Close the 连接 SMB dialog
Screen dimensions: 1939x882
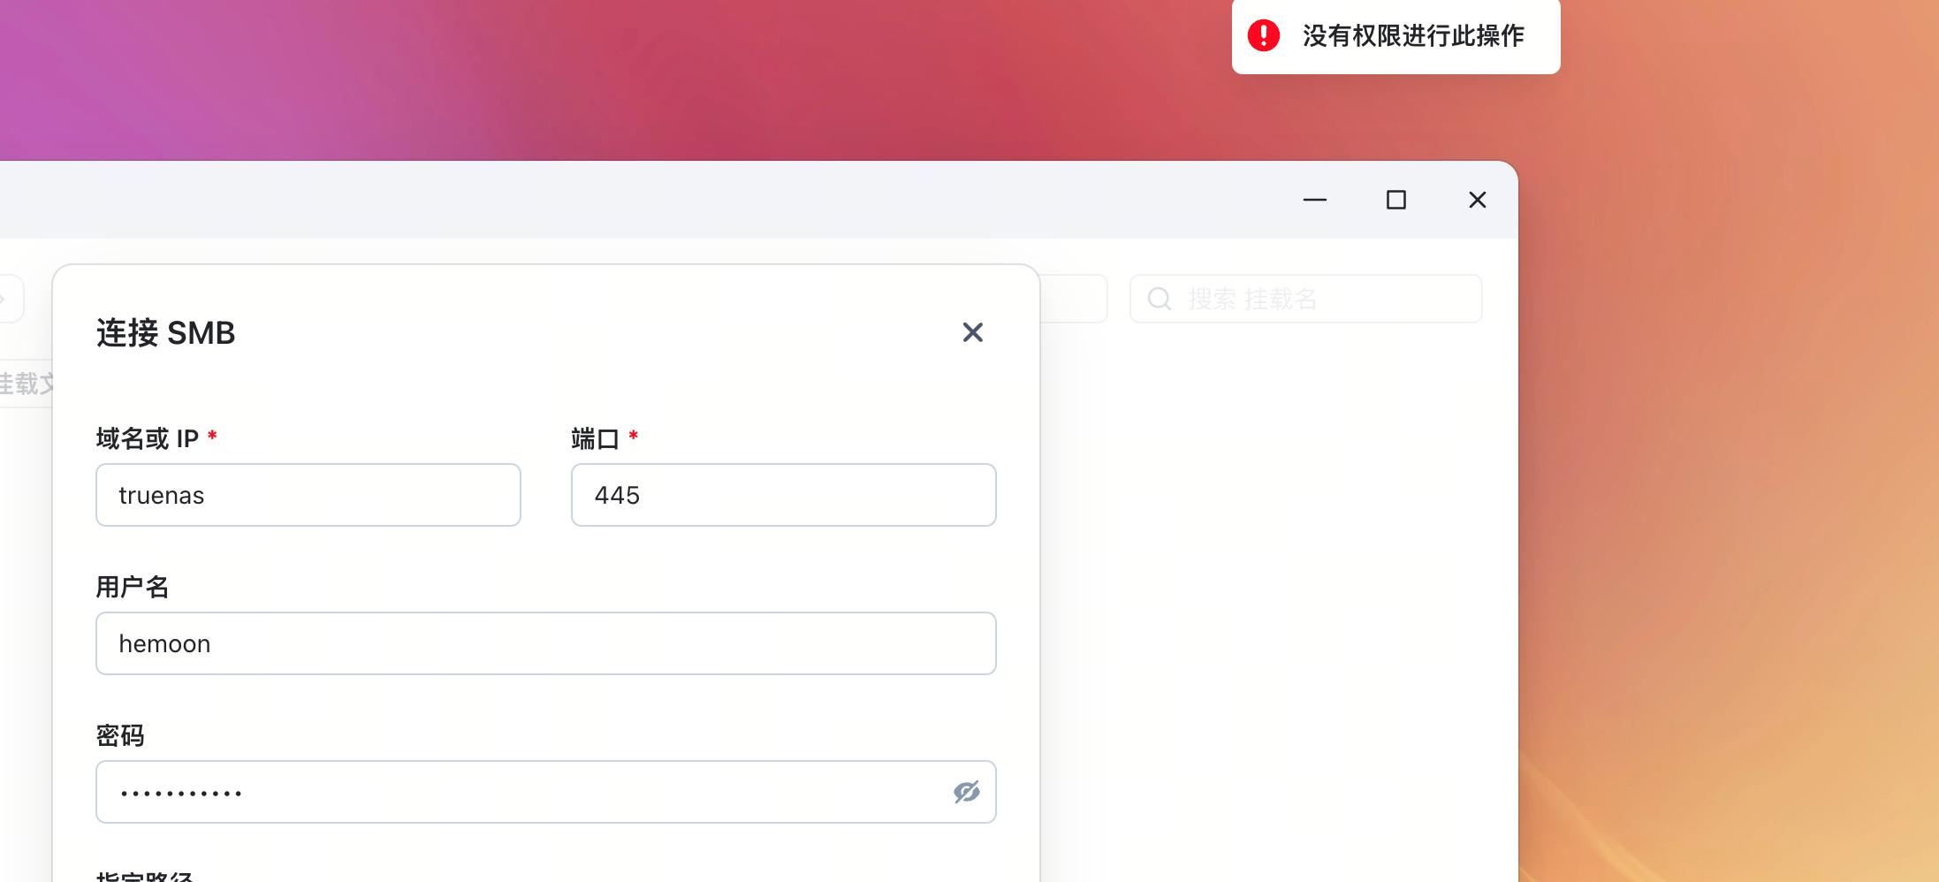[973, 332]
